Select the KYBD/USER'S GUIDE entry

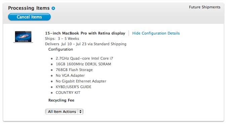[x=74, y=87]
